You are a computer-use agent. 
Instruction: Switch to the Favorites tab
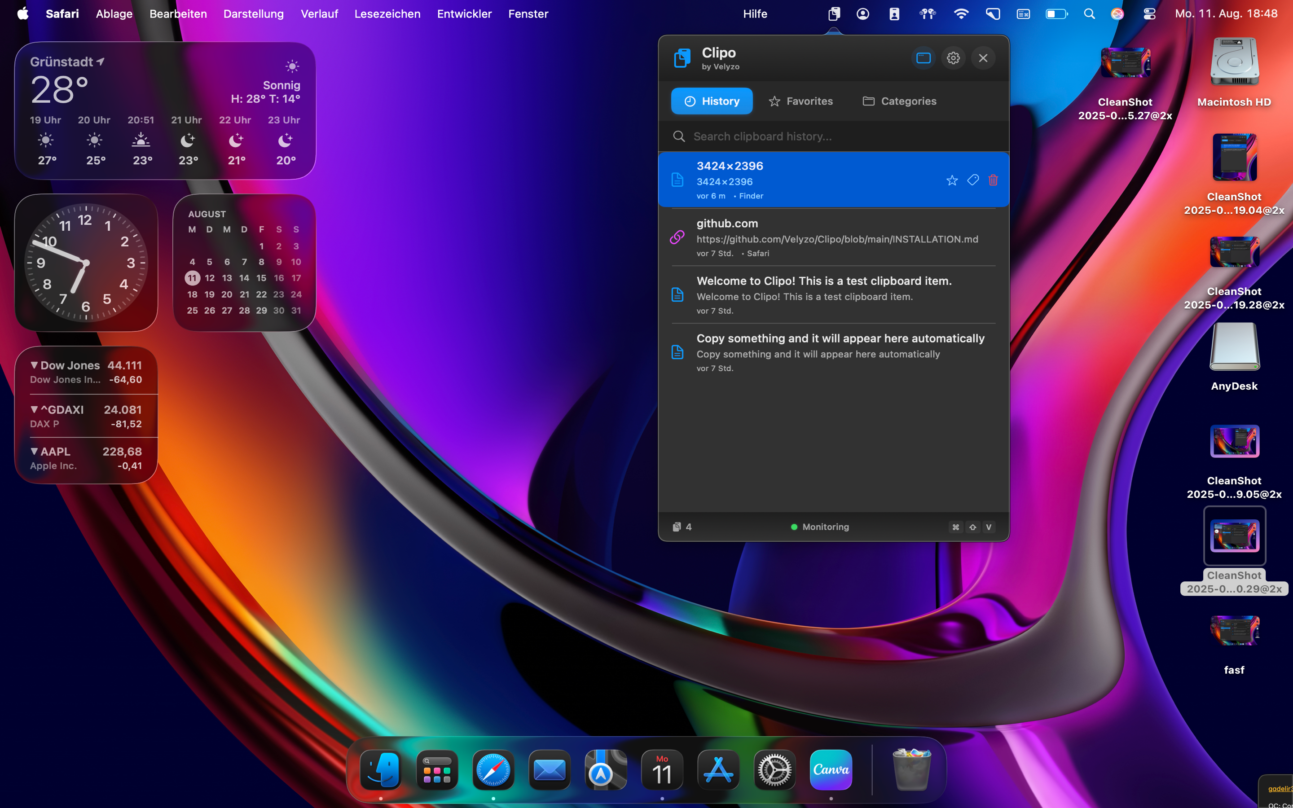tap(800, 101)
